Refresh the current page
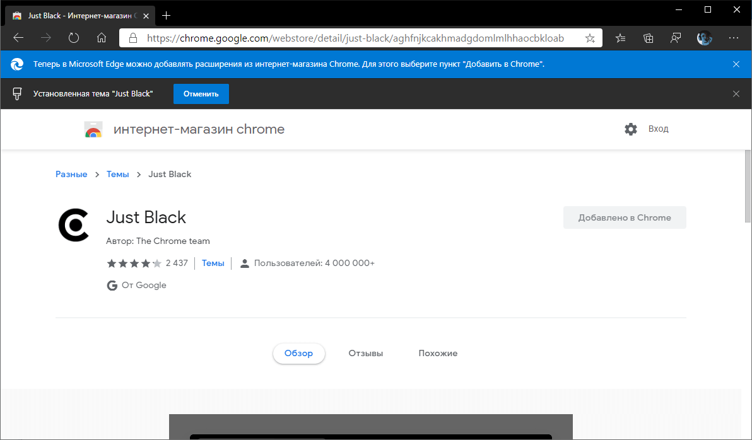Image resolution: width=752 pixels, height=440 pixels. (74, 38)
